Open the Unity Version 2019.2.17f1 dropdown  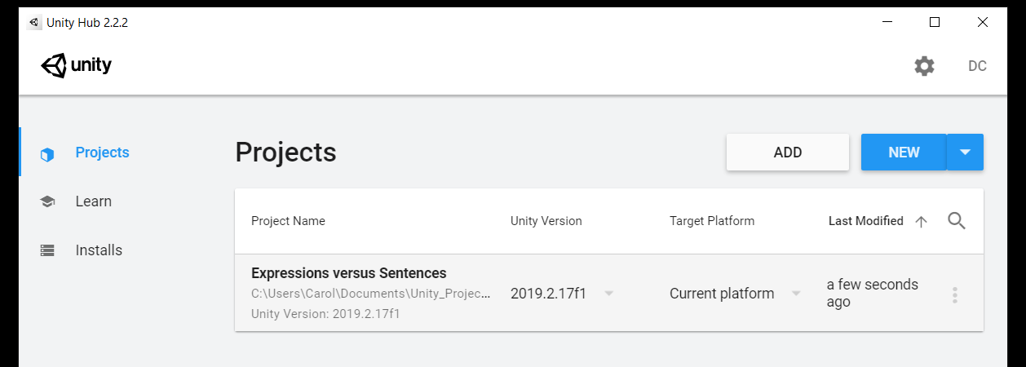(x=562, y=294)
